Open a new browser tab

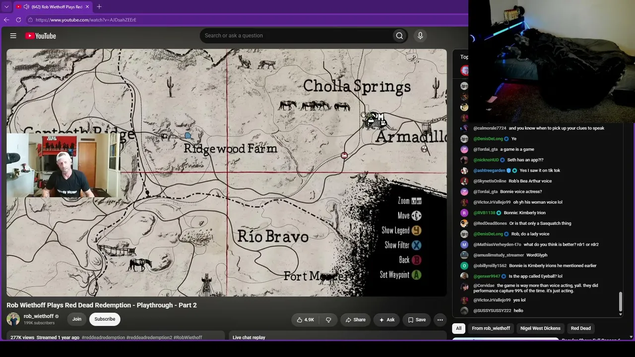(99, 6)
